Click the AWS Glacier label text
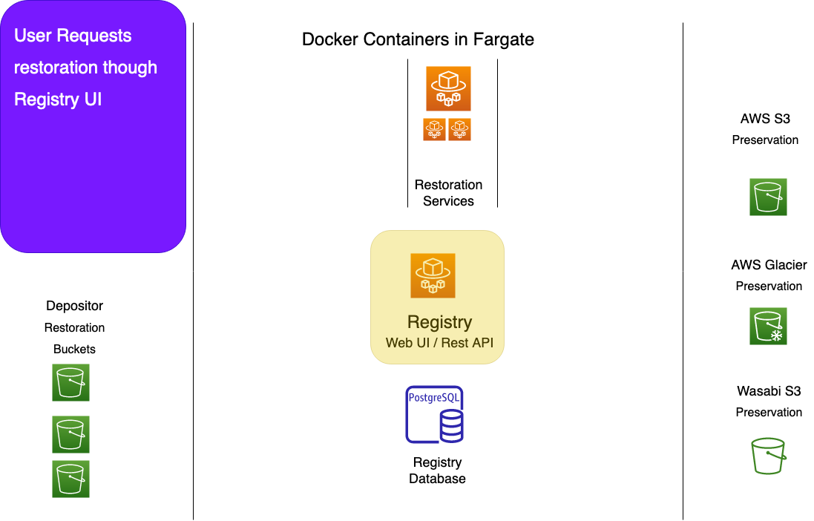The width and height of the screenshot is (814, 521). coord(769,265)
